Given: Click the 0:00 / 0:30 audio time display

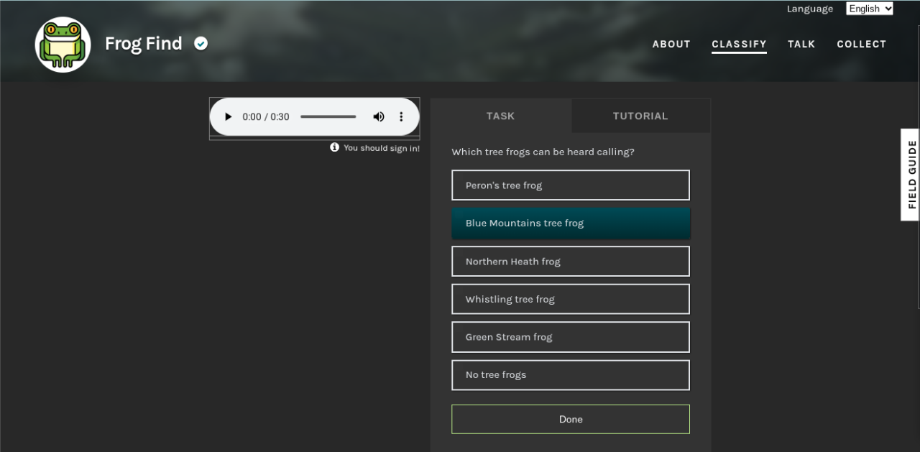Looking at the screenshot, I should point(266,116).
